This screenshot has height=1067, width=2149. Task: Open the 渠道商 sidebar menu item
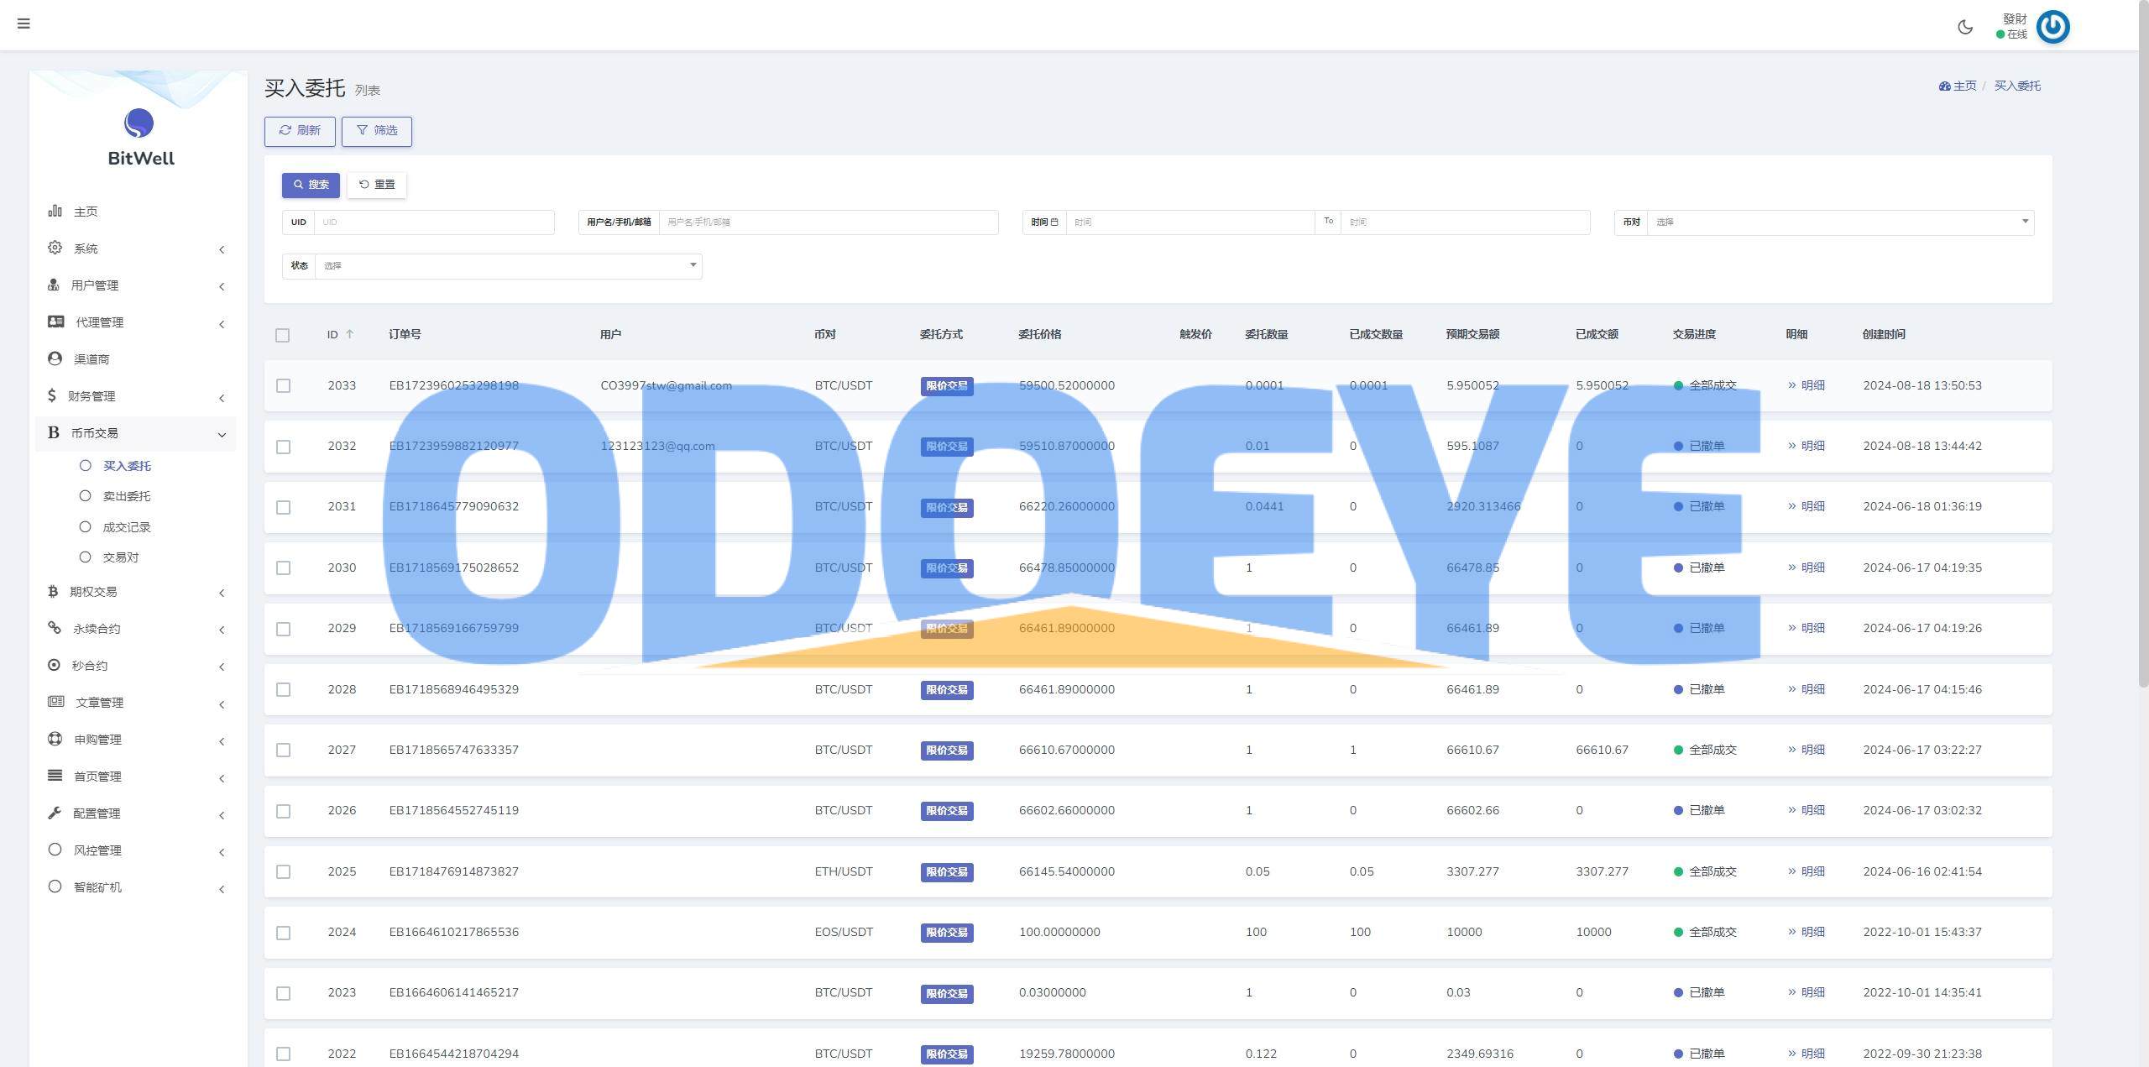[135, 359]
